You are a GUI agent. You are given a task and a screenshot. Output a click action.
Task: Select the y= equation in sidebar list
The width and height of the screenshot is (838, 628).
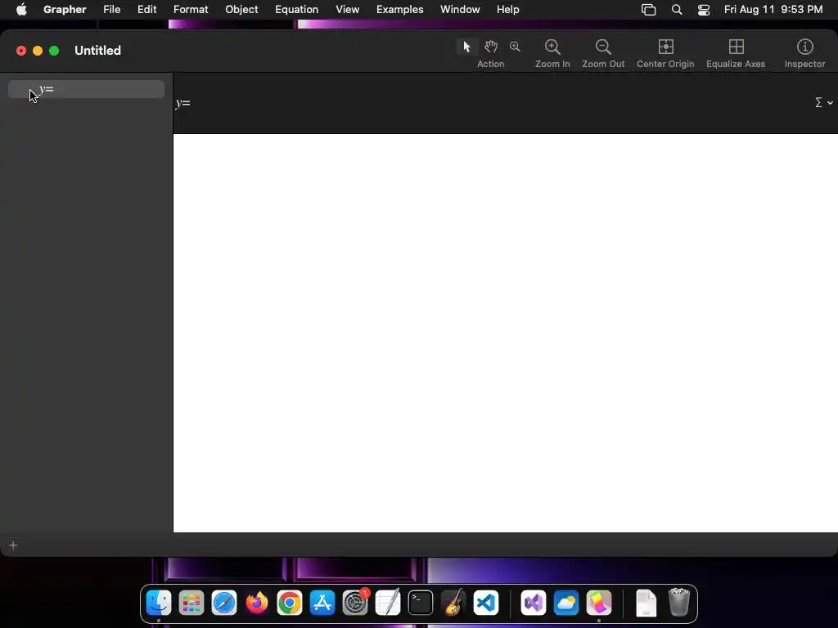(86, 89)
